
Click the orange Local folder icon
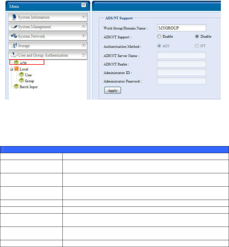(16, 69)
